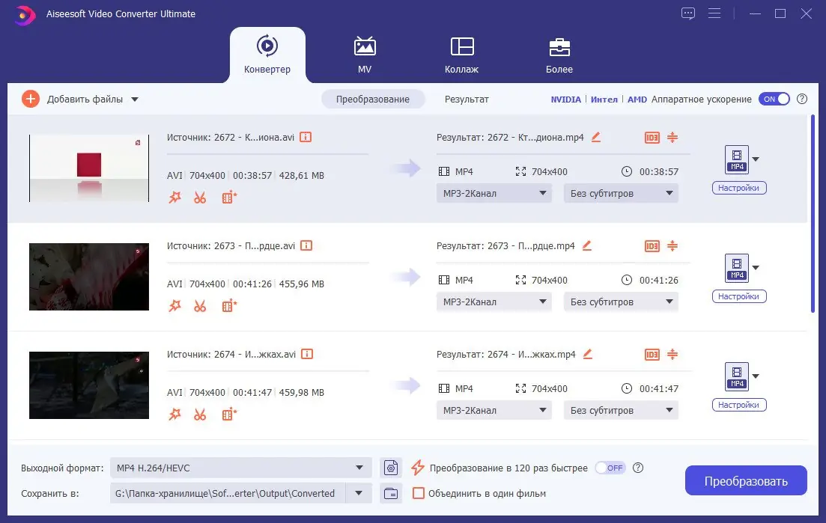Select thumbnail of 2672 video

coord(89,168)
